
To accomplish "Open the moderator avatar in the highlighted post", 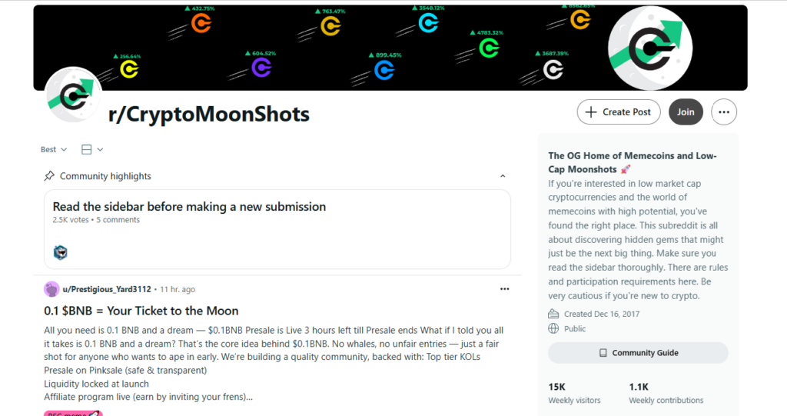I will tap(60, 252).
